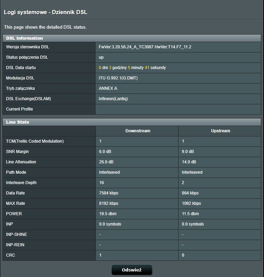Click the Interleave Depth row label
264x277 pixels.
coord(21,183)
